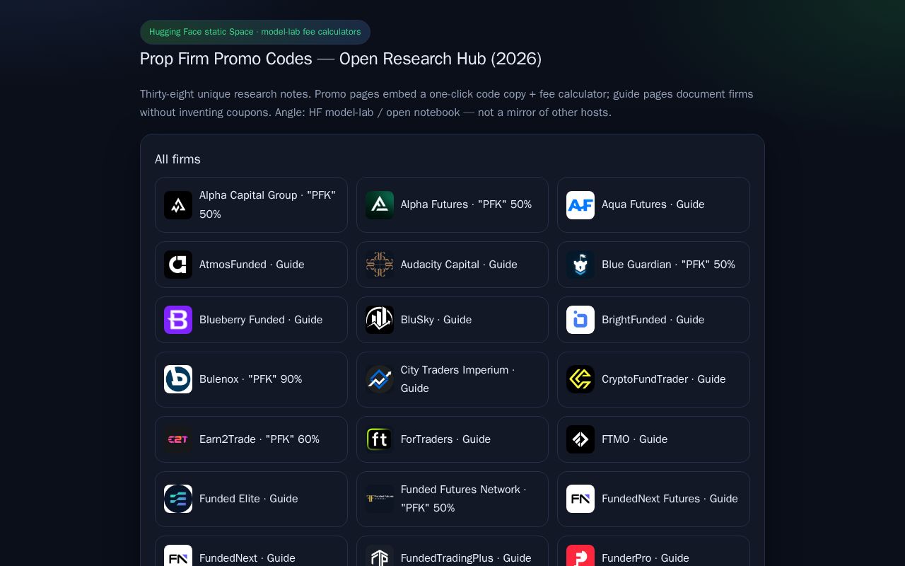905x566 pixels.
Task: Open the BrightFunded guide card
Action: 653,320
